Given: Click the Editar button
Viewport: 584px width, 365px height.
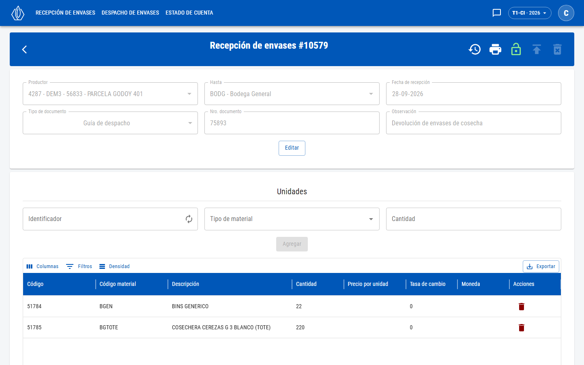Looking at the screenshot, I should pyautogui.click(x=292, y=148).
